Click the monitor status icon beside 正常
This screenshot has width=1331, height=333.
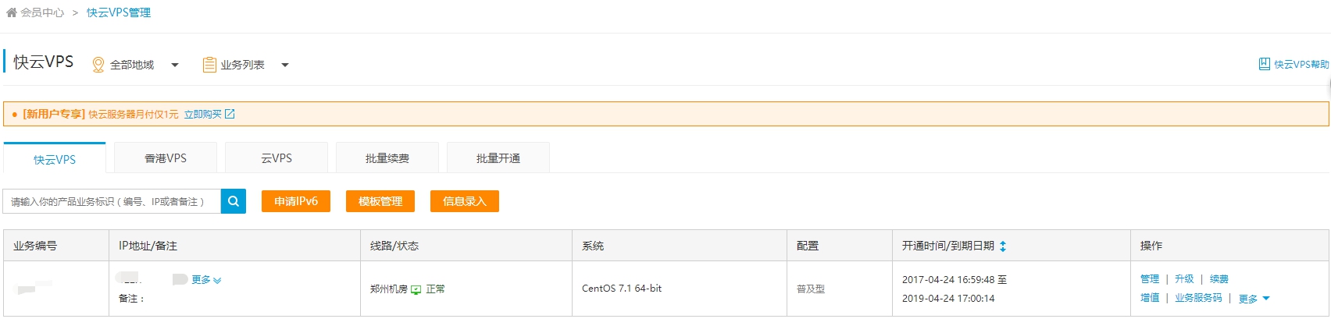coord(416,289)
